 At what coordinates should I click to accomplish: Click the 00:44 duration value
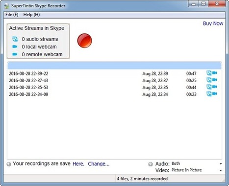point(191,88)
